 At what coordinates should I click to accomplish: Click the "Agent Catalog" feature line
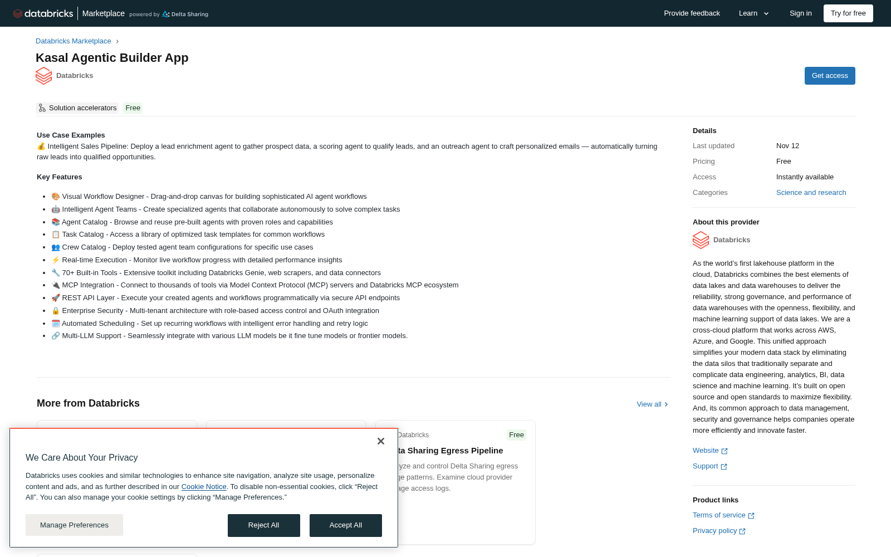click(x=192, y=222)
